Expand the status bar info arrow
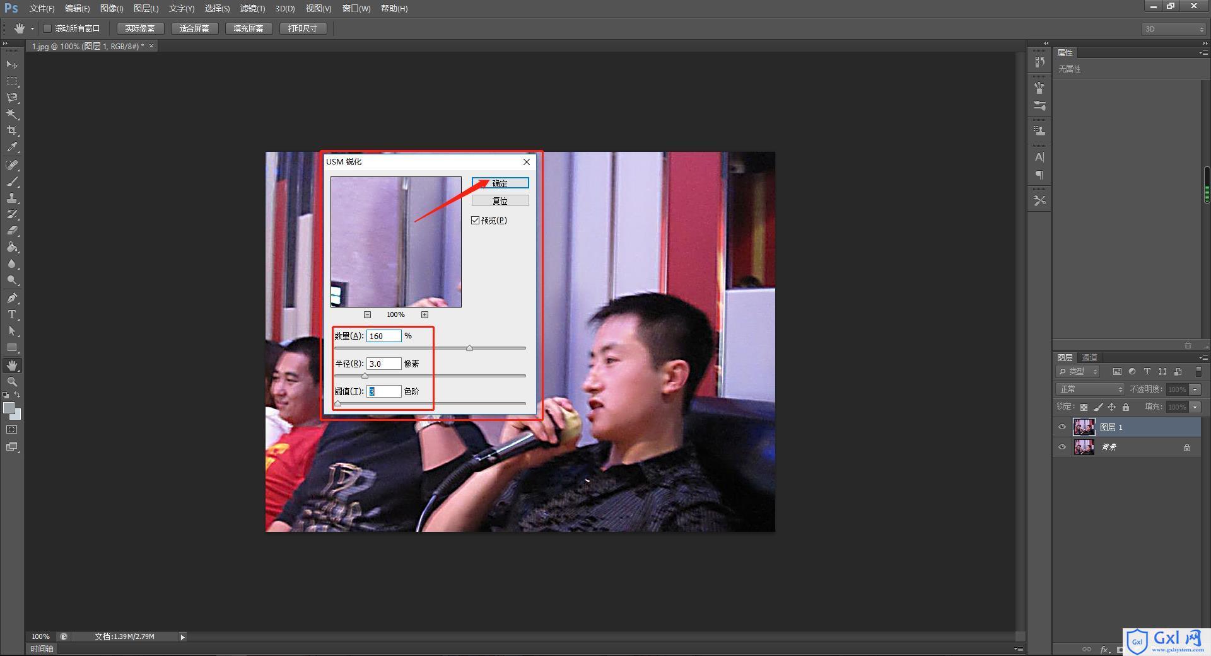This screenshot has height=656, width=1211. tap(183, 637)
